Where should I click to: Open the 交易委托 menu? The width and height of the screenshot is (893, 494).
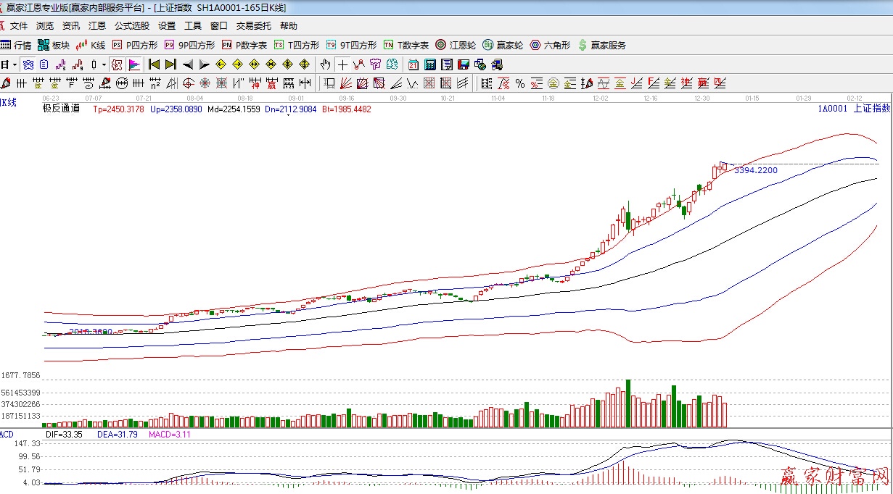[x=253, y=26]
